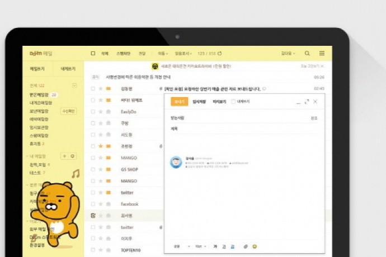Check the 쿠팡 message checkbox

coord(93,123)
